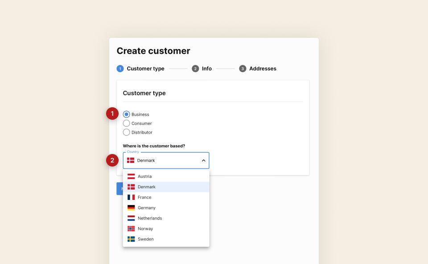Click the Norway flag icon
The image size is (428, 264).
click(132, 228)
